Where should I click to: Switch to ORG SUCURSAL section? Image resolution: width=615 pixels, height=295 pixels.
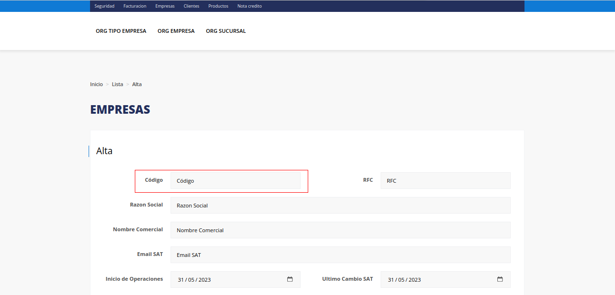coord(226,31)
